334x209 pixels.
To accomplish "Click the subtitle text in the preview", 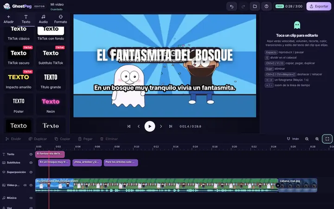I will [165, 88].
